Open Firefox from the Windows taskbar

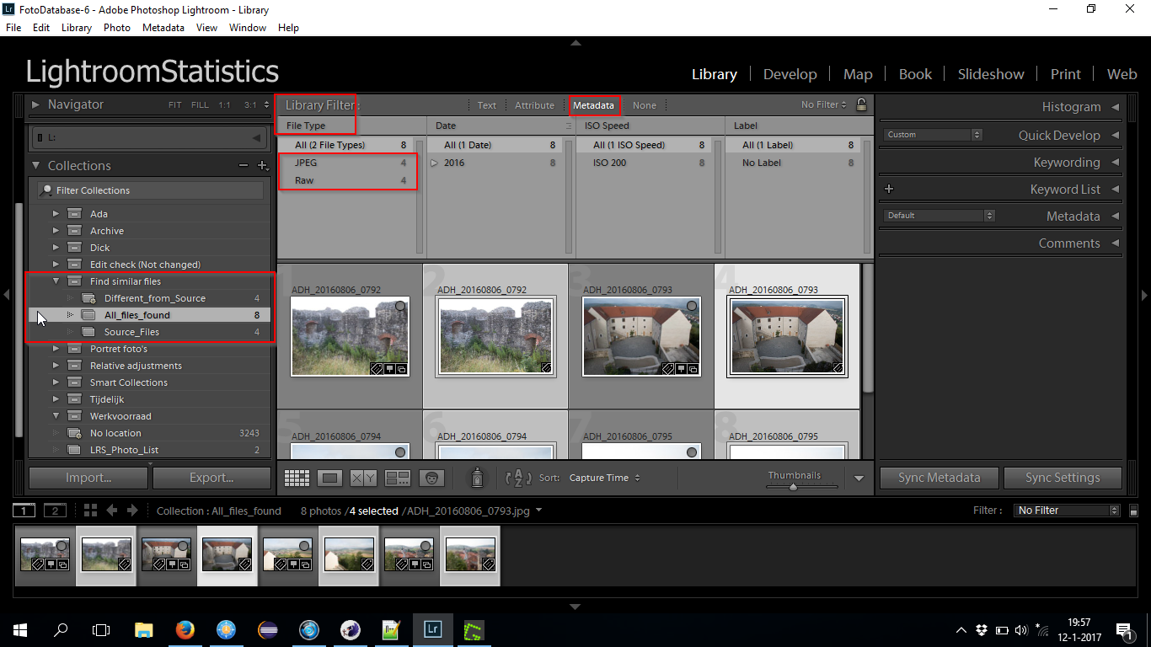[185, 629]
